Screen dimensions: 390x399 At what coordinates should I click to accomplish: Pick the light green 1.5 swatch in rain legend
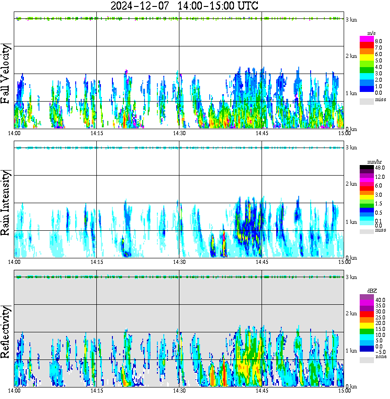[367, 201]
